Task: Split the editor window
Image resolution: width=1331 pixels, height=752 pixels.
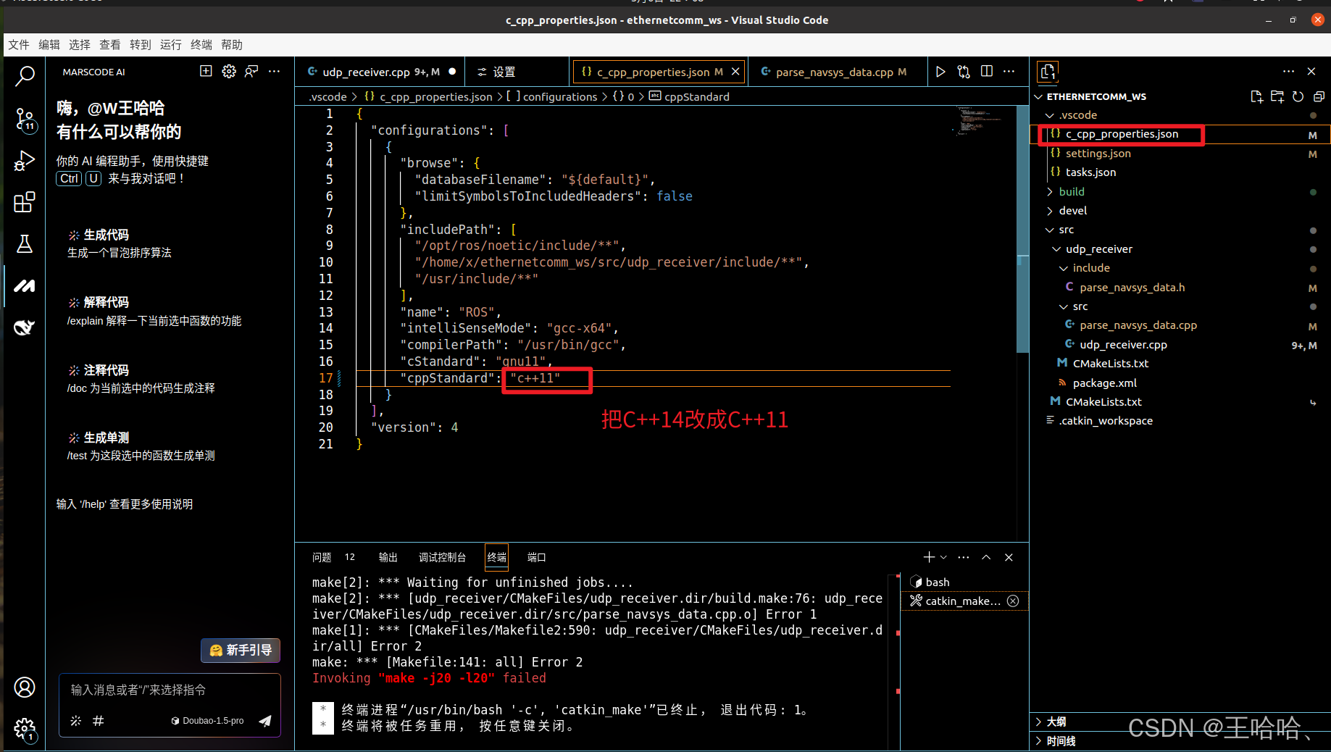Action: (986, 72)
